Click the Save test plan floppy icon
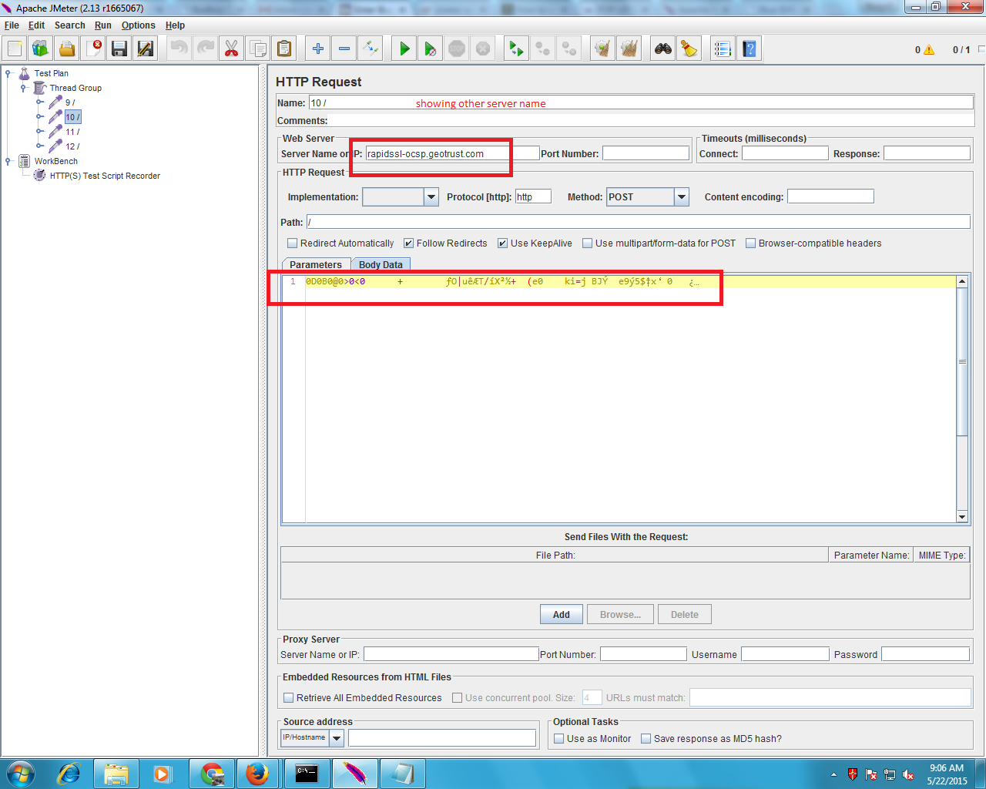The width and height of the screenshot is (986, 789). pyautogui.click(x=119, y=49)
